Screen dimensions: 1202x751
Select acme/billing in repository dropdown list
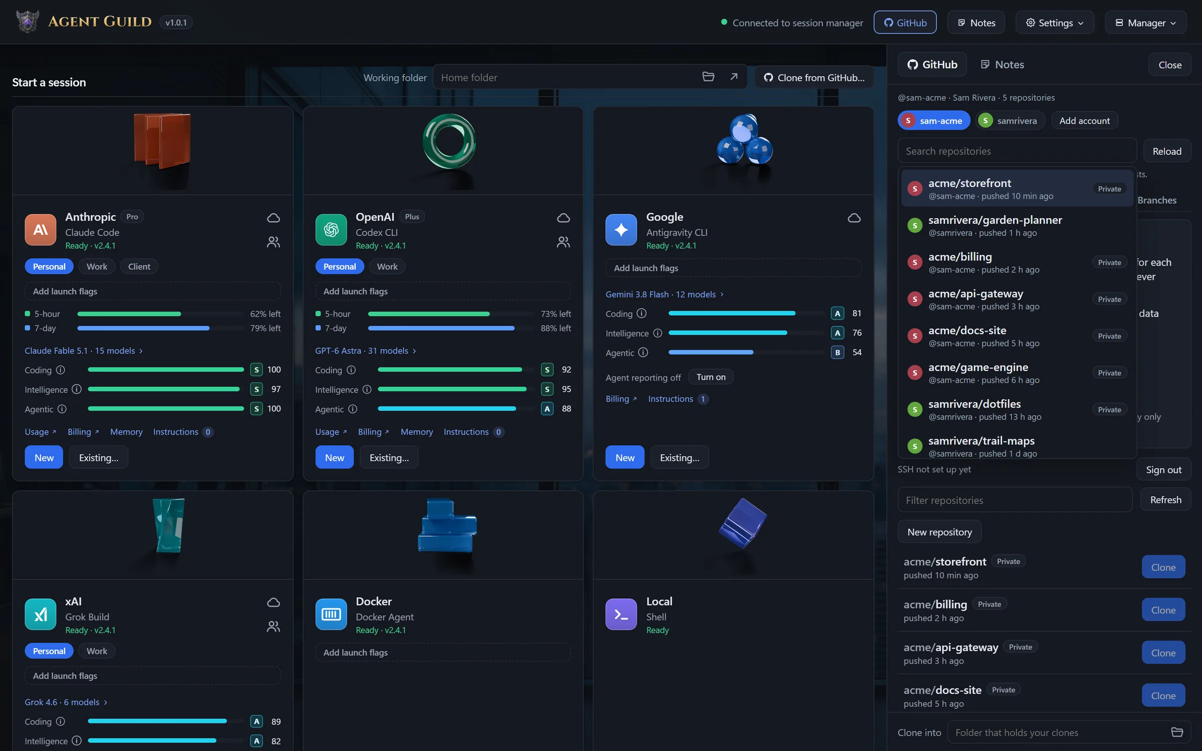tap(1017, 262)
